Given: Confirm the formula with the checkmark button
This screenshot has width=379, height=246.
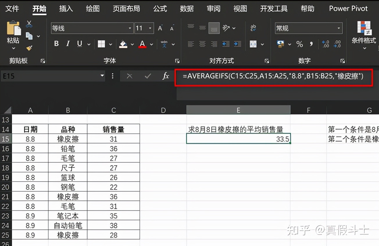Looking at the screenshot, I should pos(148,76).
